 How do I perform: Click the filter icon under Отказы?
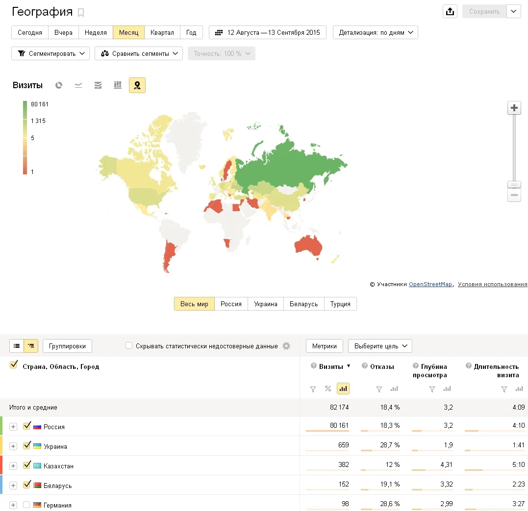pos(379,389)
